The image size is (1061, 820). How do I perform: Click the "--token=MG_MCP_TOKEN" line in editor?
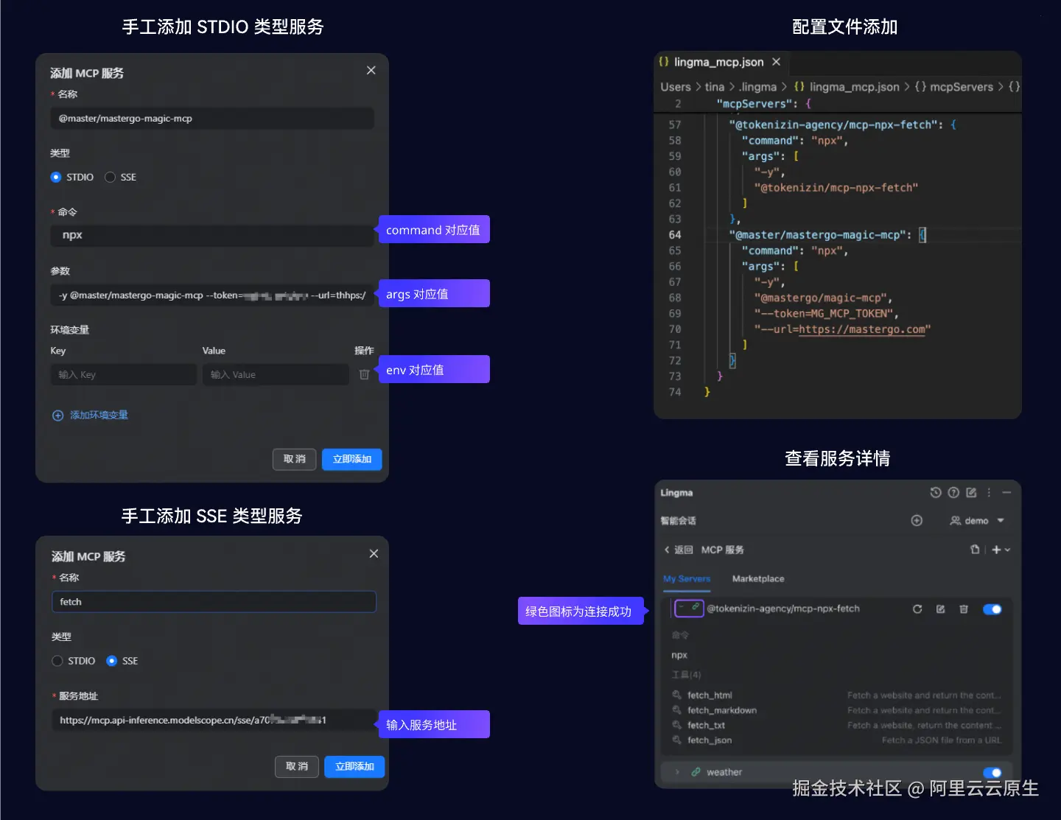point(826,314)
